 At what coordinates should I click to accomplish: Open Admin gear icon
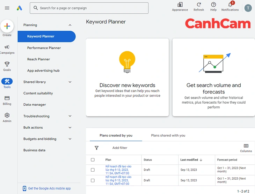tap(7, 115)
